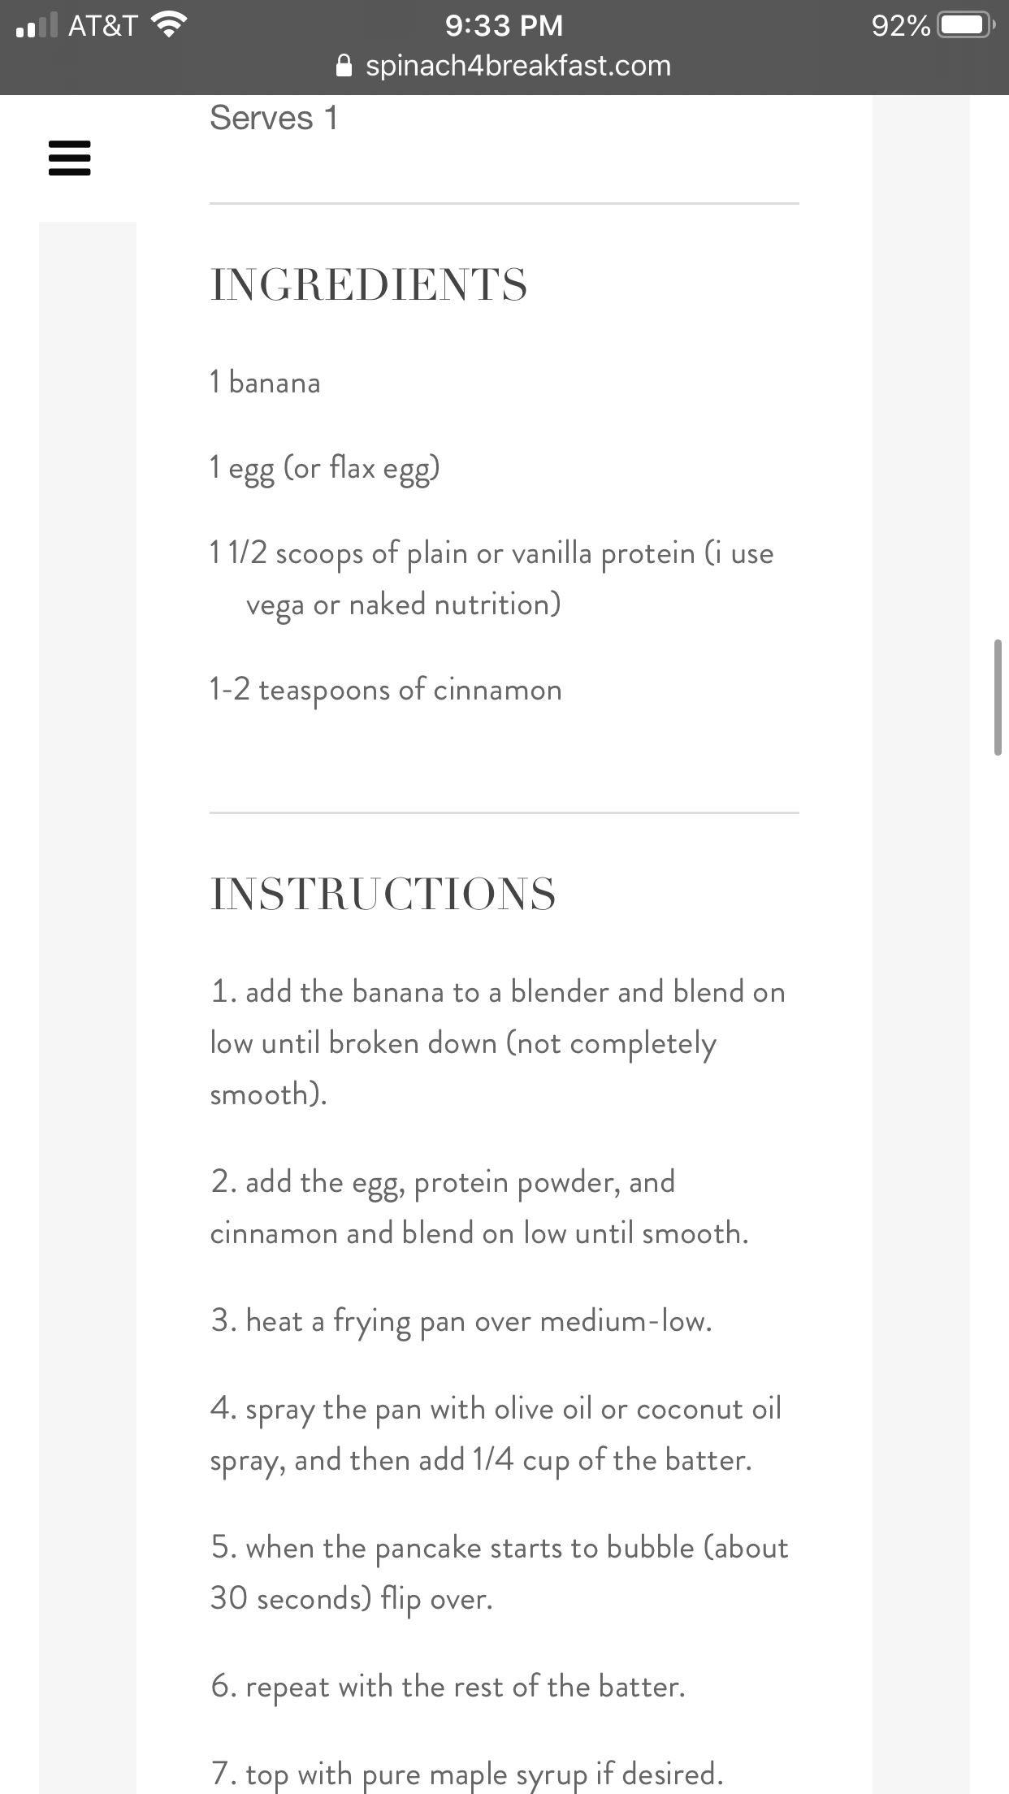Click the protein scoops ingredient line

click(492, 579)
